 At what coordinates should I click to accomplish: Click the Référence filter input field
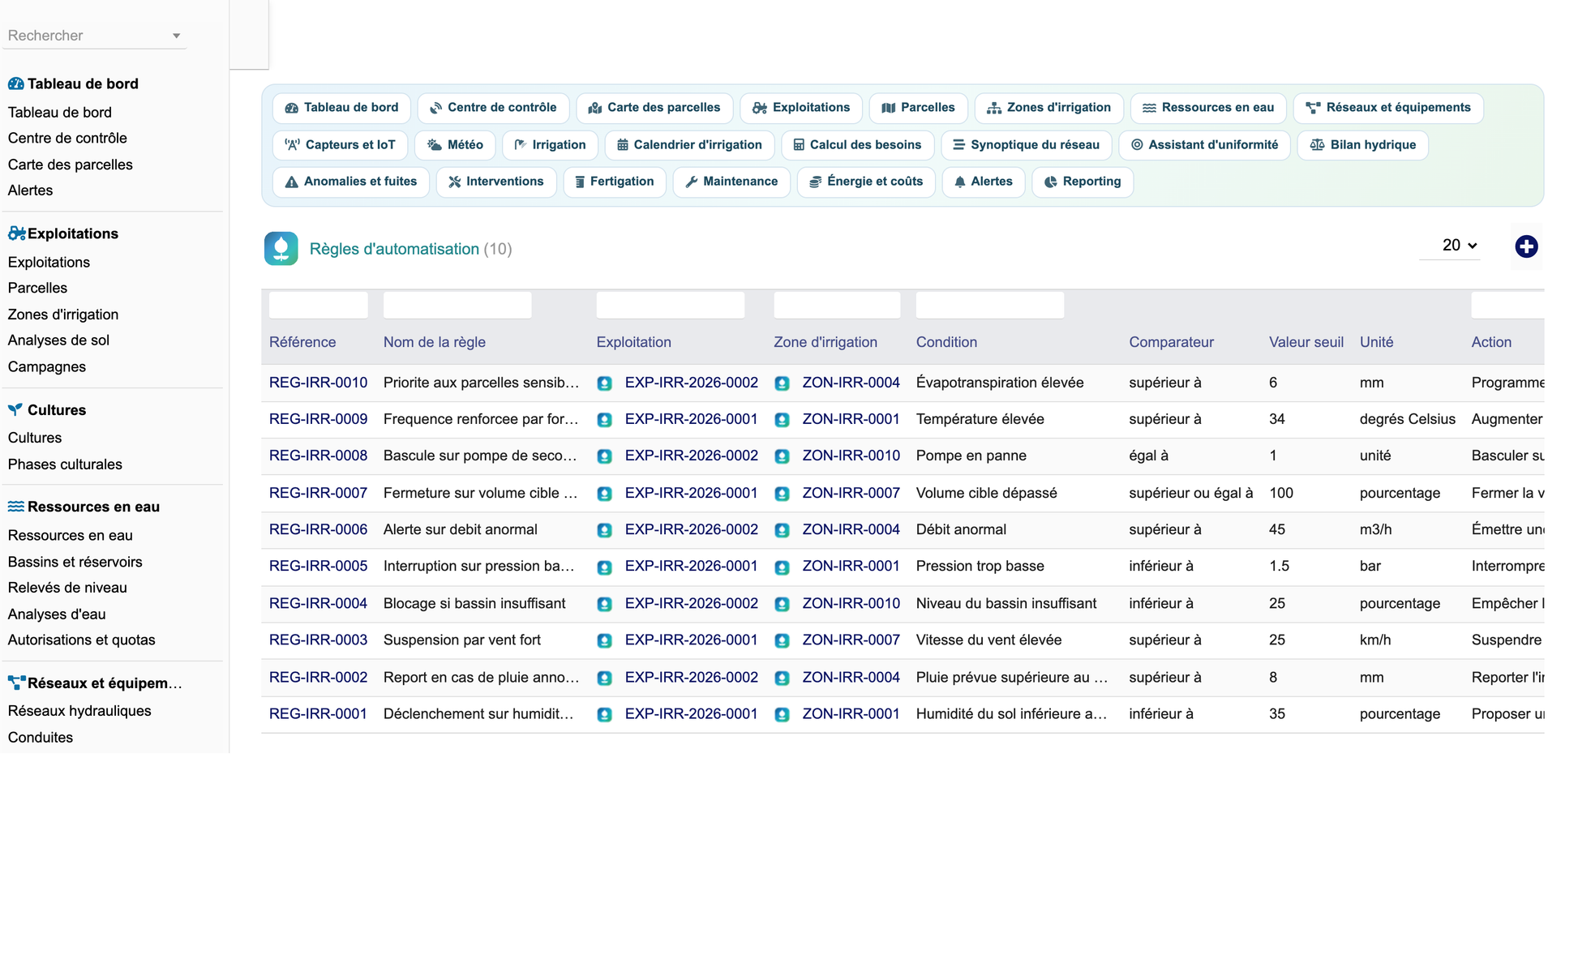[318, 305]
